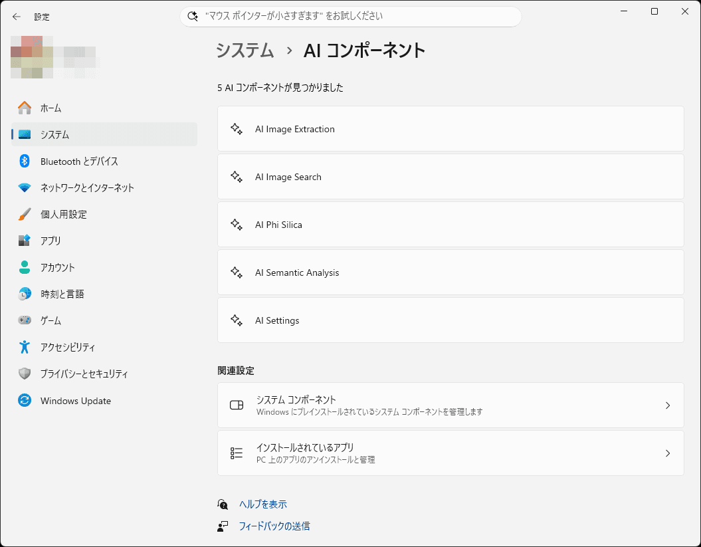Click the personalization paintbrush icon
701x547 pixels.
25,214
